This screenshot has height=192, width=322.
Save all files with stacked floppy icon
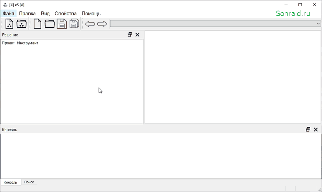pyautogui.click(x=74, y=24)
